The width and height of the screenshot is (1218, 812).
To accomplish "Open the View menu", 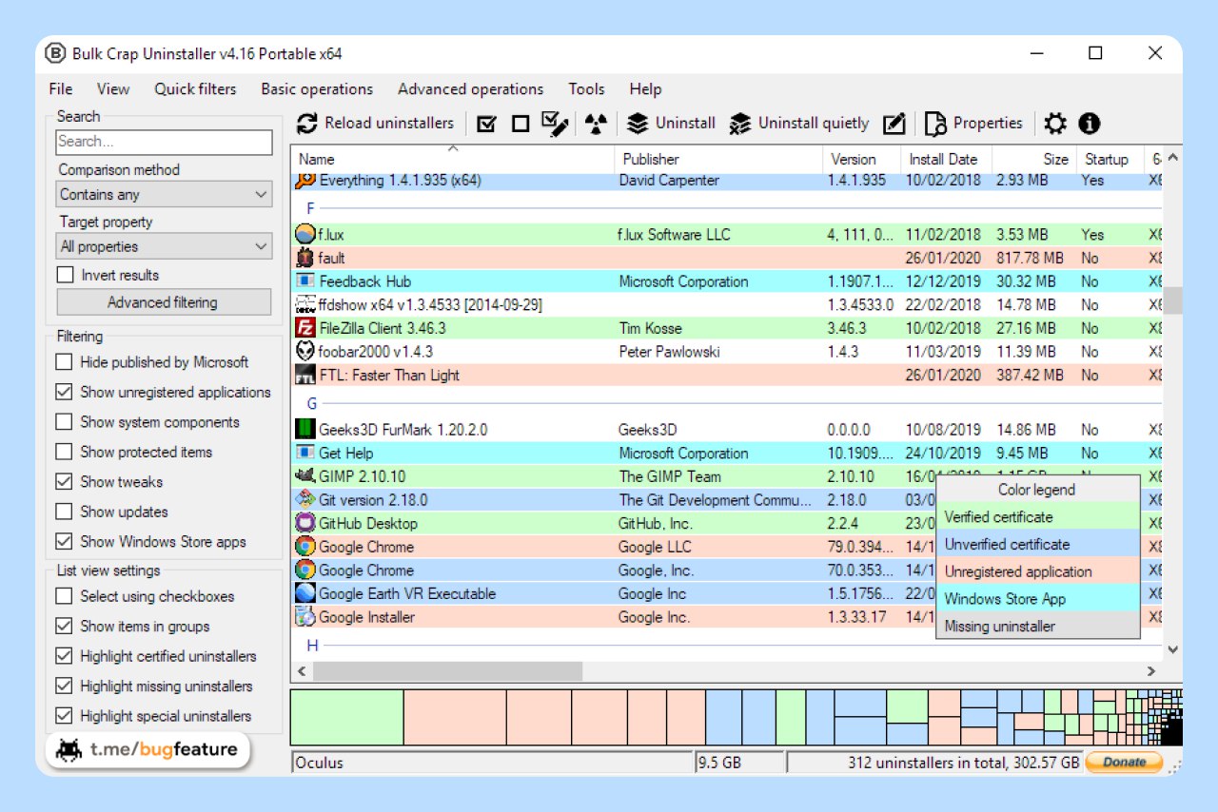I will click(x=113, y=88).
